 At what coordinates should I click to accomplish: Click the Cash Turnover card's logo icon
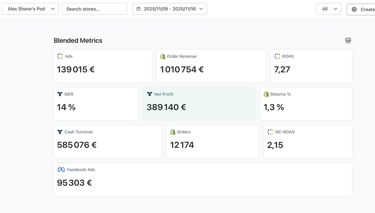60,132
